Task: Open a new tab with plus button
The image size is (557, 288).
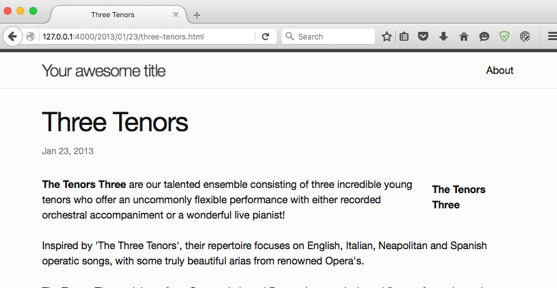Action: [196, 15]
